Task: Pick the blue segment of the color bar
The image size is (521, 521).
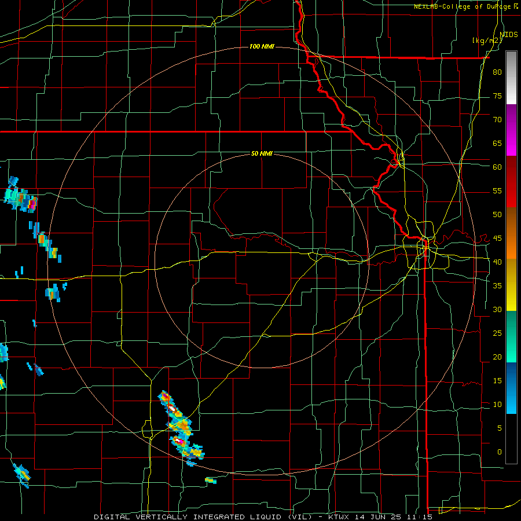Action: [x=511, y=388]
